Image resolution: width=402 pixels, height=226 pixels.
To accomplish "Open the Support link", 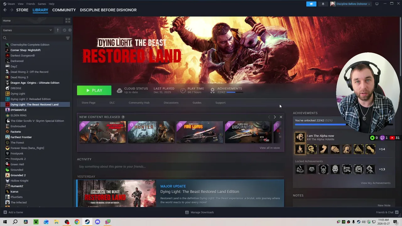I will pos(220,103).
